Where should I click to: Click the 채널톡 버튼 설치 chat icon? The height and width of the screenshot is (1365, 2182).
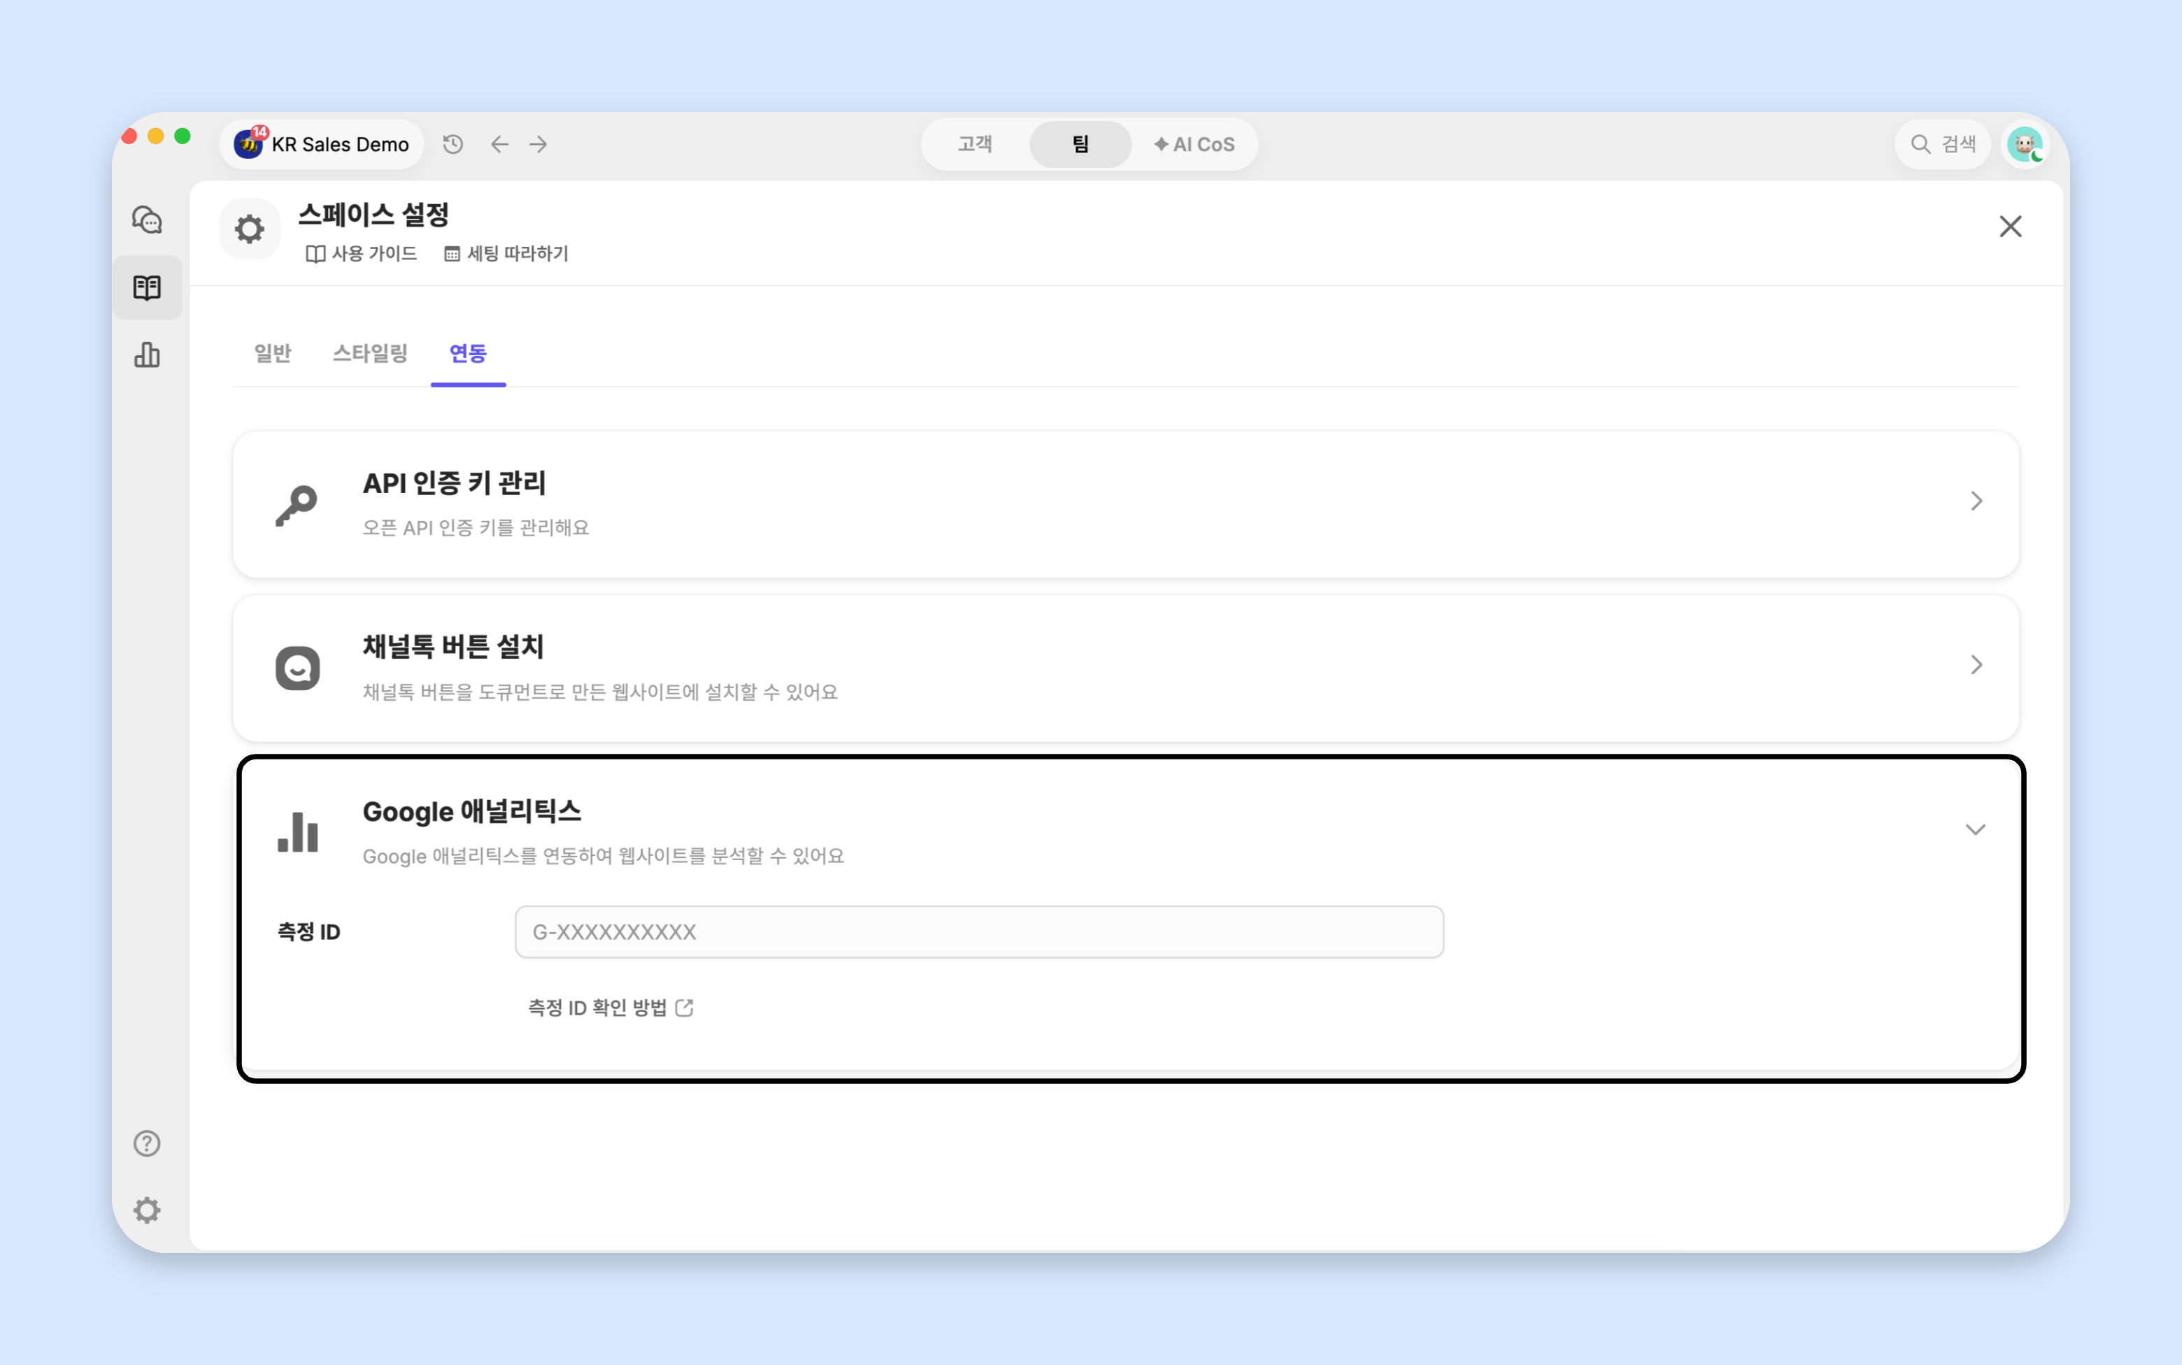coord(297,668)
